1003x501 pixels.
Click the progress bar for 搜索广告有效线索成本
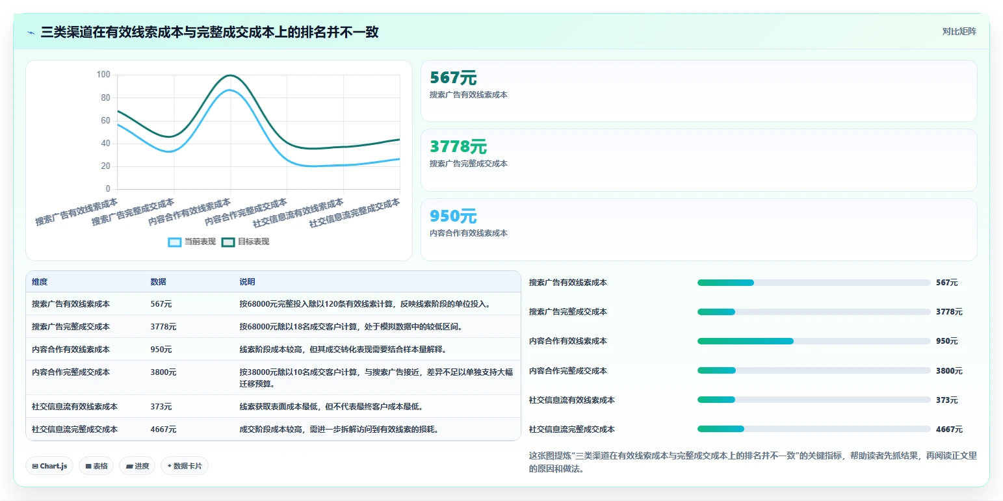click(x=814, y=283)
